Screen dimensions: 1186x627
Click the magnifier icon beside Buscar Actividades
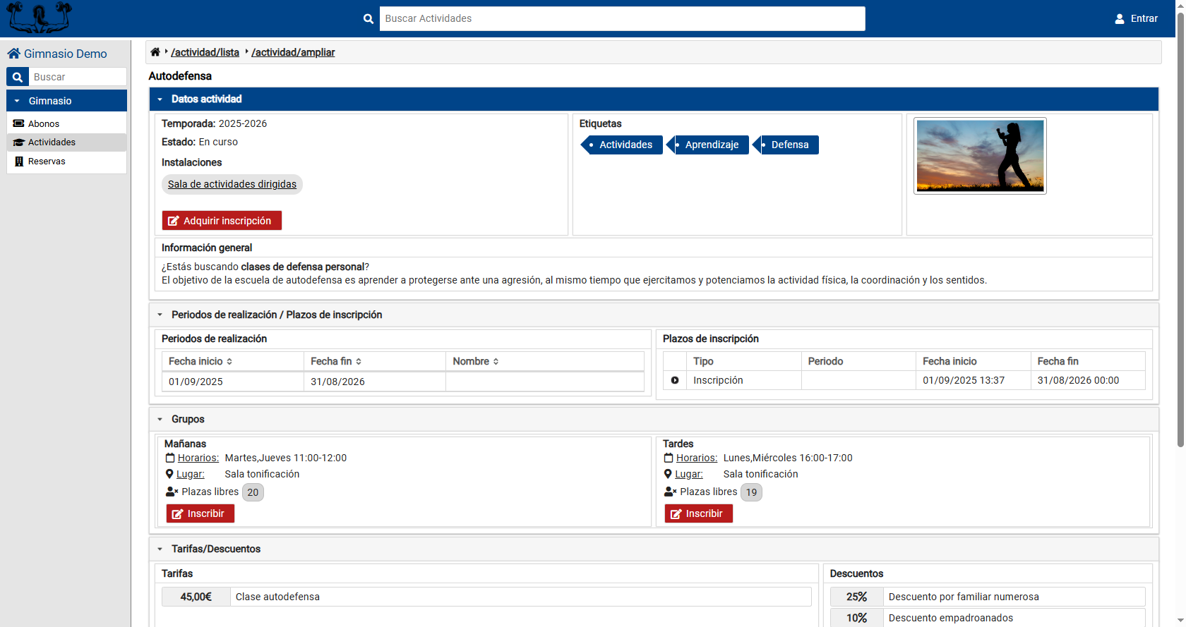tap(369, 19)
